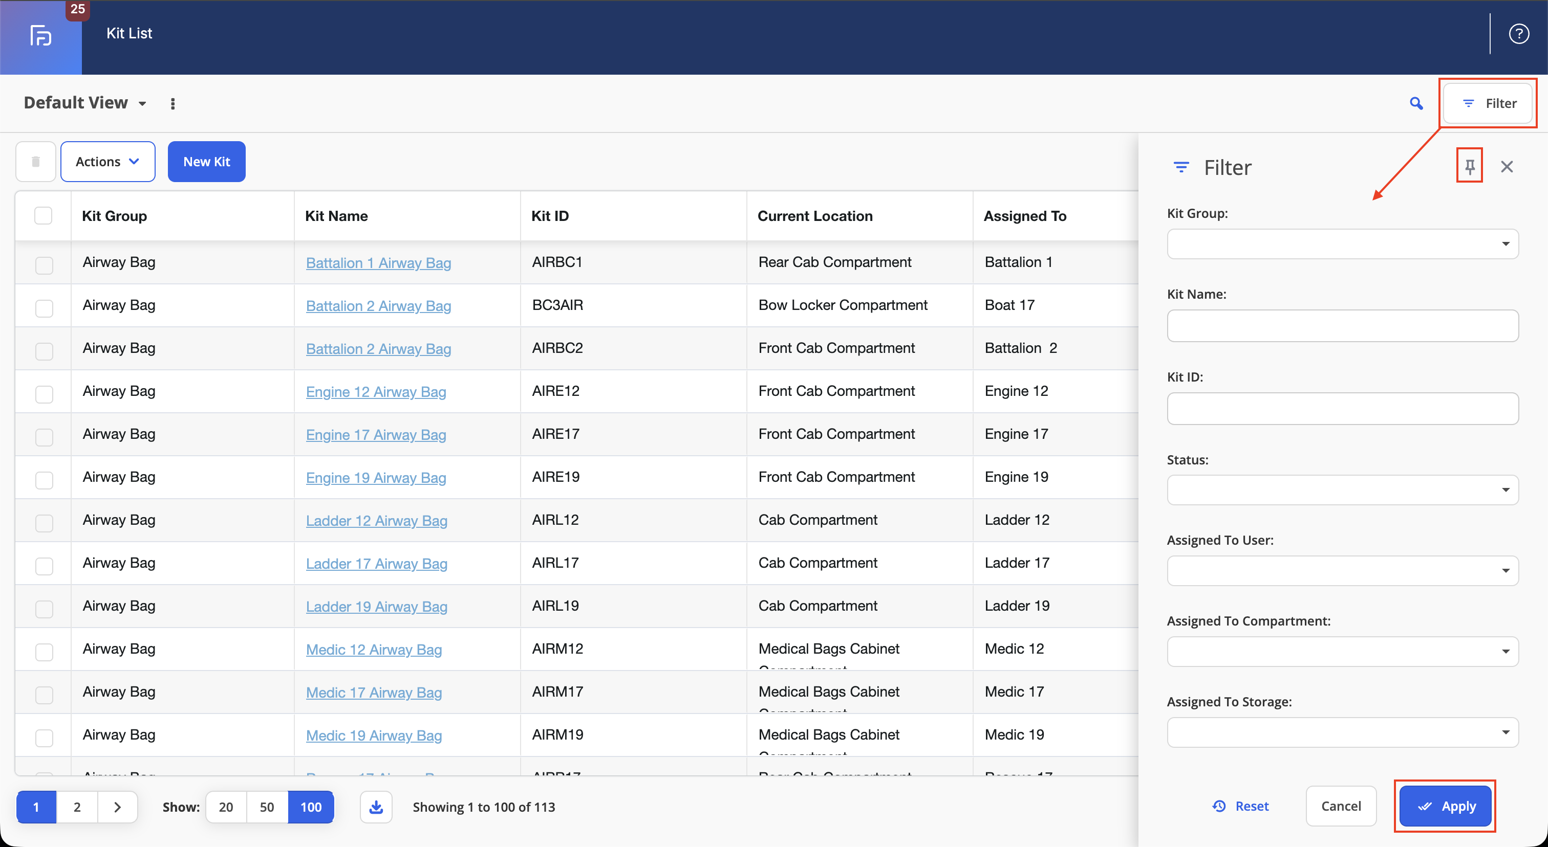Click the trash delete icon button
This screenshot has width=1548, height=847.
tap(36, 162)
